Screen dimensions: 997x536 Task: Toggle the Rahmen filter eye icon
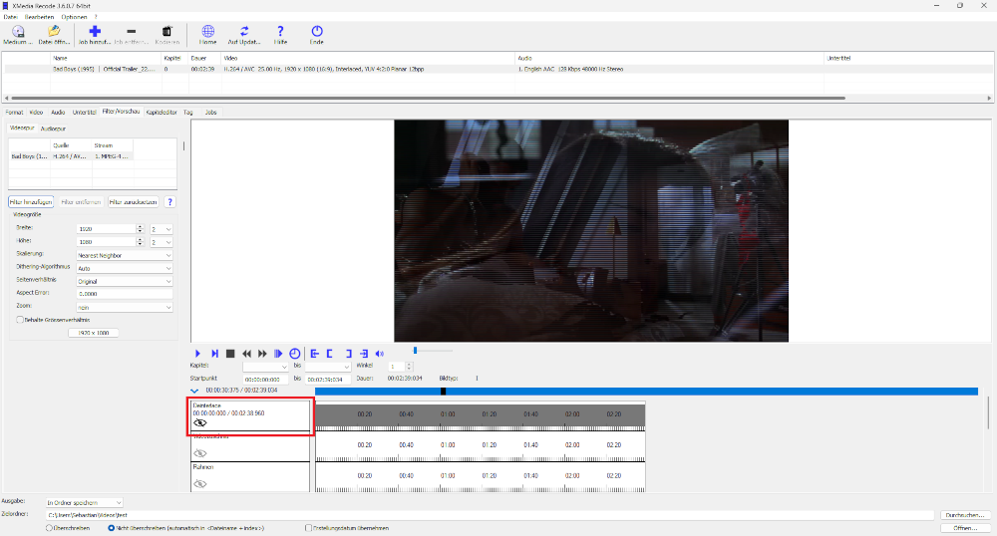click(x=200, y=484)
